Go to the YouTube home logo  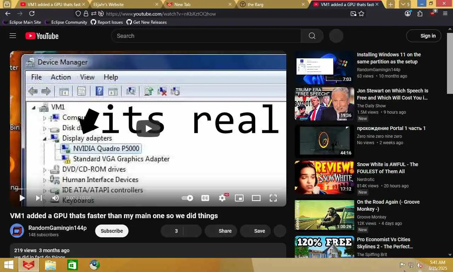pyautogui.click(x=42, y=36)
